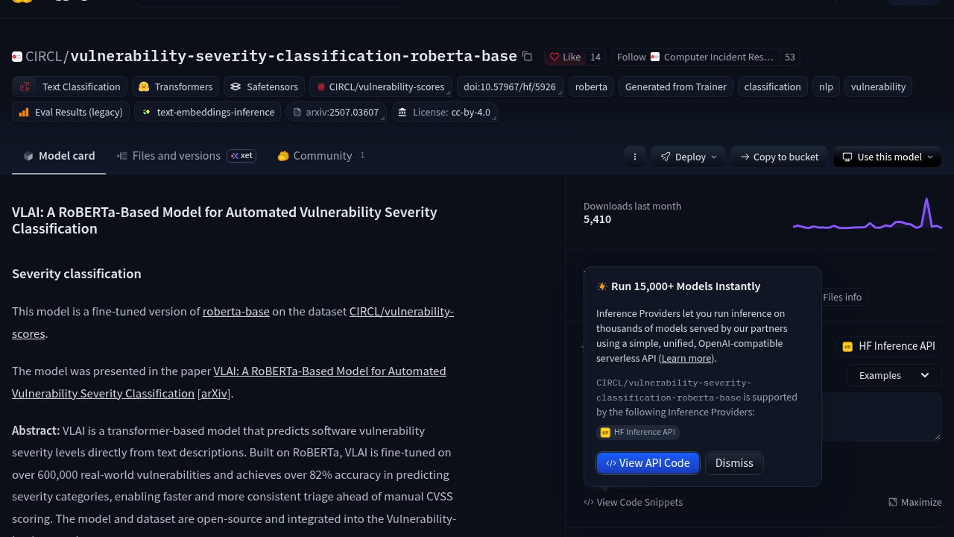This screenshot has width=954, height=537.
Task: Click the inference widget text area
Action: tap(881, 417)
